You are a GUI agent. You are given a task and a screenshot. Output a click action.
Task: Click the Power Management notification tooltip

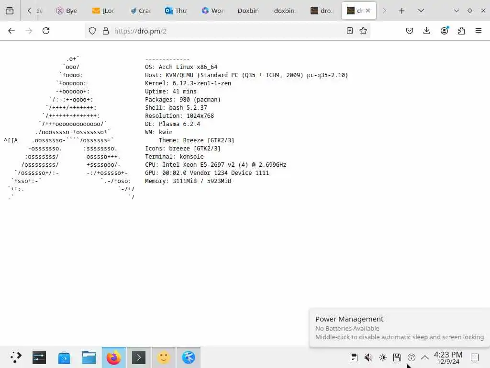tap(400, 328)
